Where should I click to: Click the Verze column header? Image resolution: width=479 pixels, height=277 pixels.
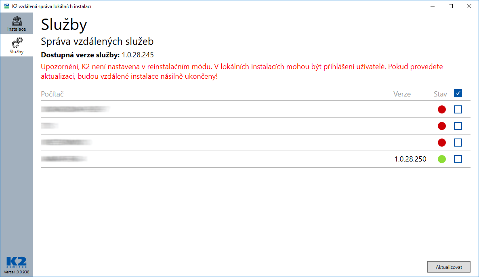[x=402, y=94]
